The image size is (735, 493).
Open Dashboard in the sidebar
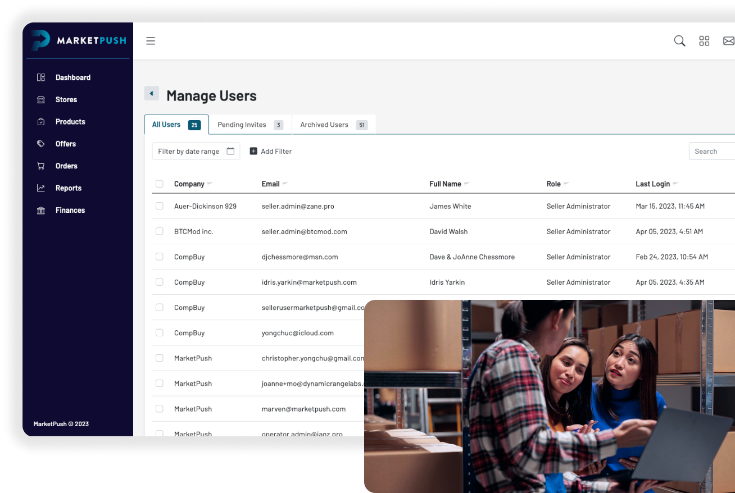(x=73, y=77)
